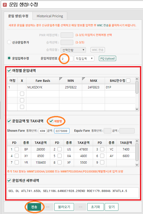Viewport: 143px width, 214px height.
Task: Click the previous arrows button beside 전송
Action: (x=48, y=207)
